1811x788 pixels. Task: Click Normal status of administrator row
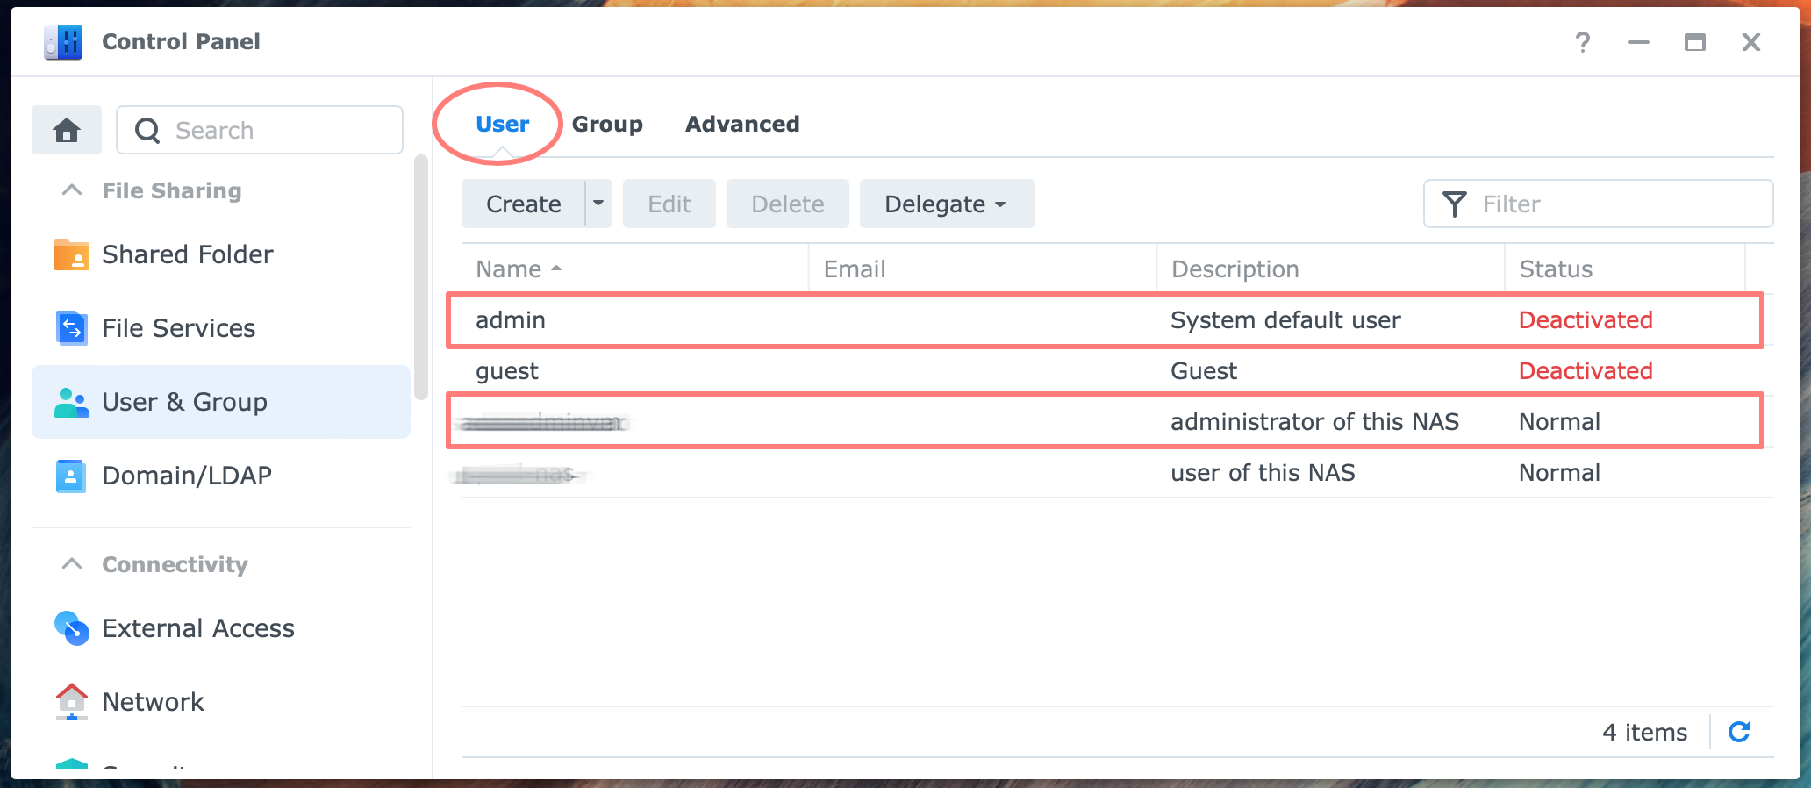click(1559, 422)
